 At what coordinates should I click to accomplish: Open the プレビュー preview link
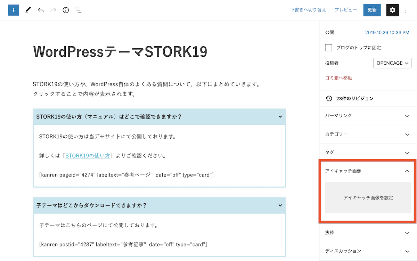346,10
